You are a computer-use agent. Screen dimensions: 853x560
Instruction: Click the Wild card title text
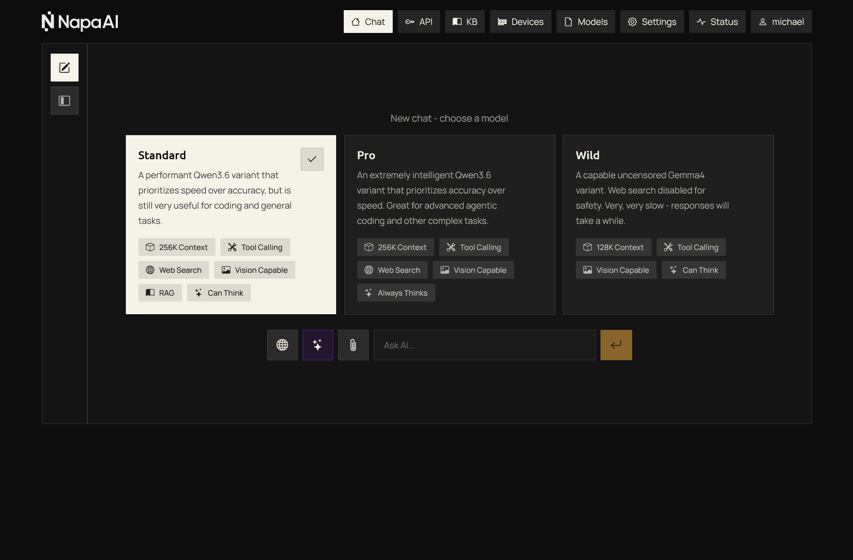pyautogui.click(x=587, y=155)
